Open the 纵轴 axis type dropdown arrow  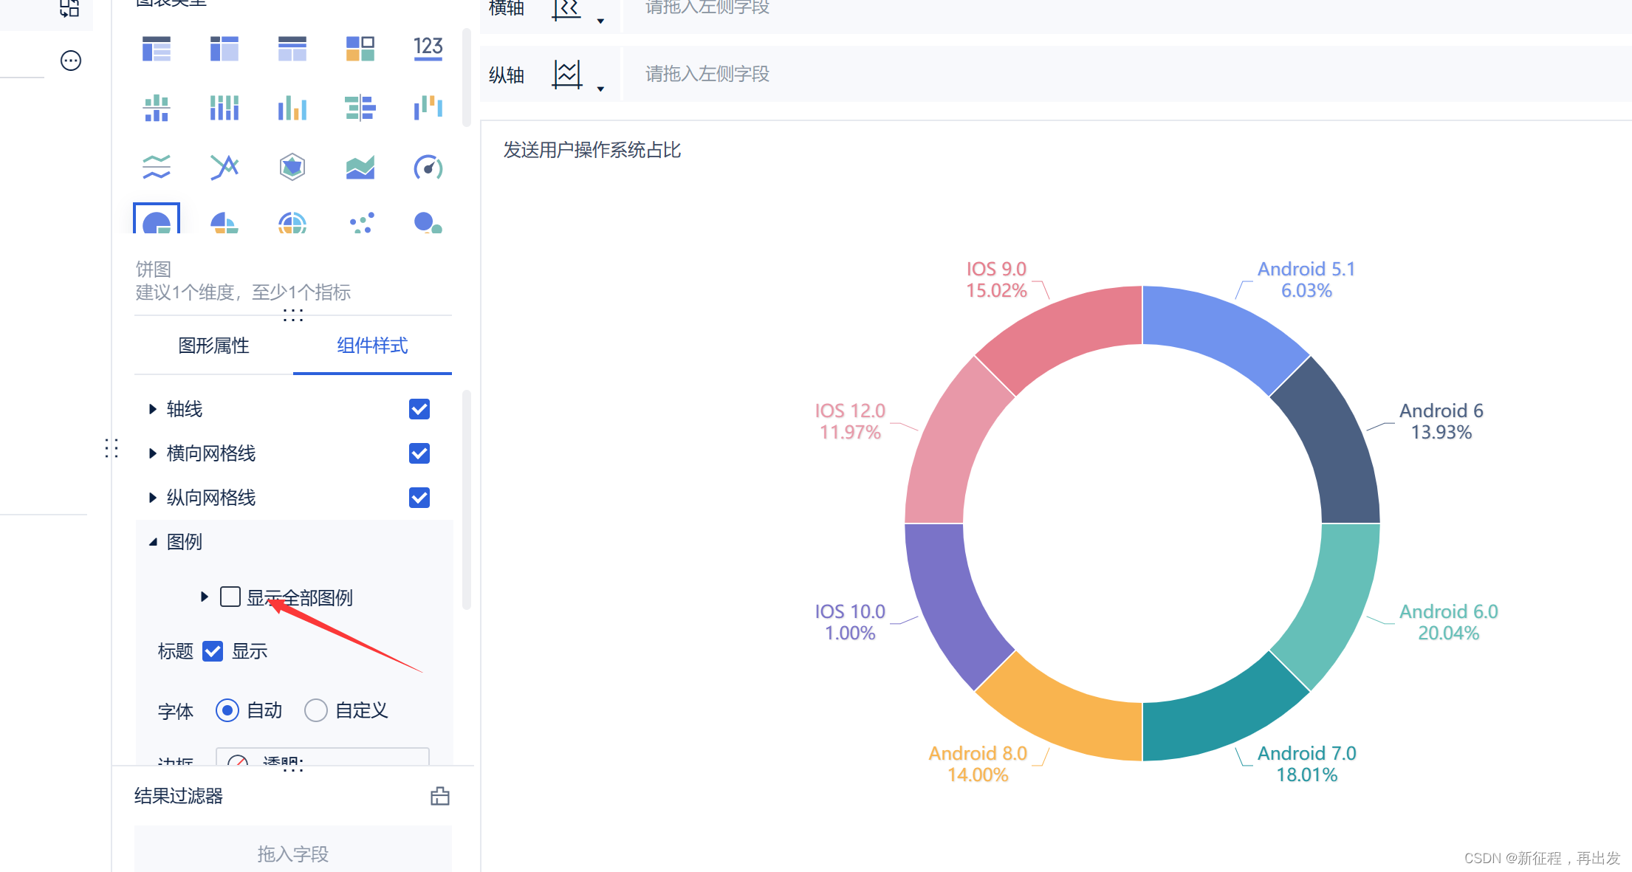600,89
